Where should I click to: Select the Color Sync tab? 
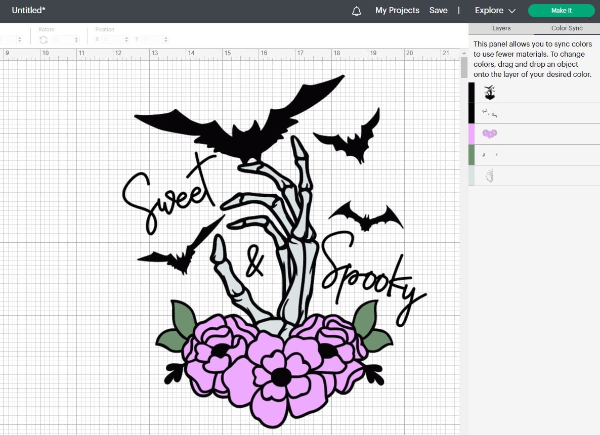coord(566,28)
